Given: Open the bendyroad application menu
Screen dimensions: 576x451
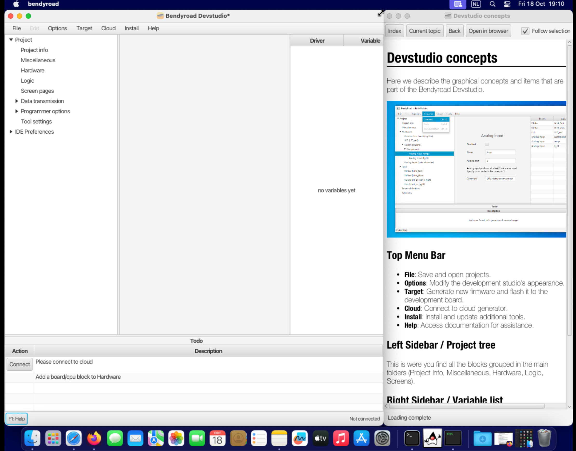Looking at the screenshot, I should [43, 4].
